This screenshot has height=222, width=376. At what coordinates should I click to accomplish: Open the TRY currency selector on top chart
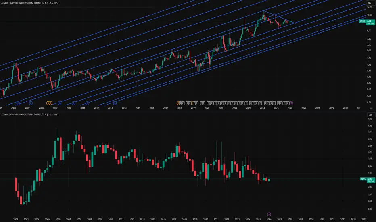(369, 3)
